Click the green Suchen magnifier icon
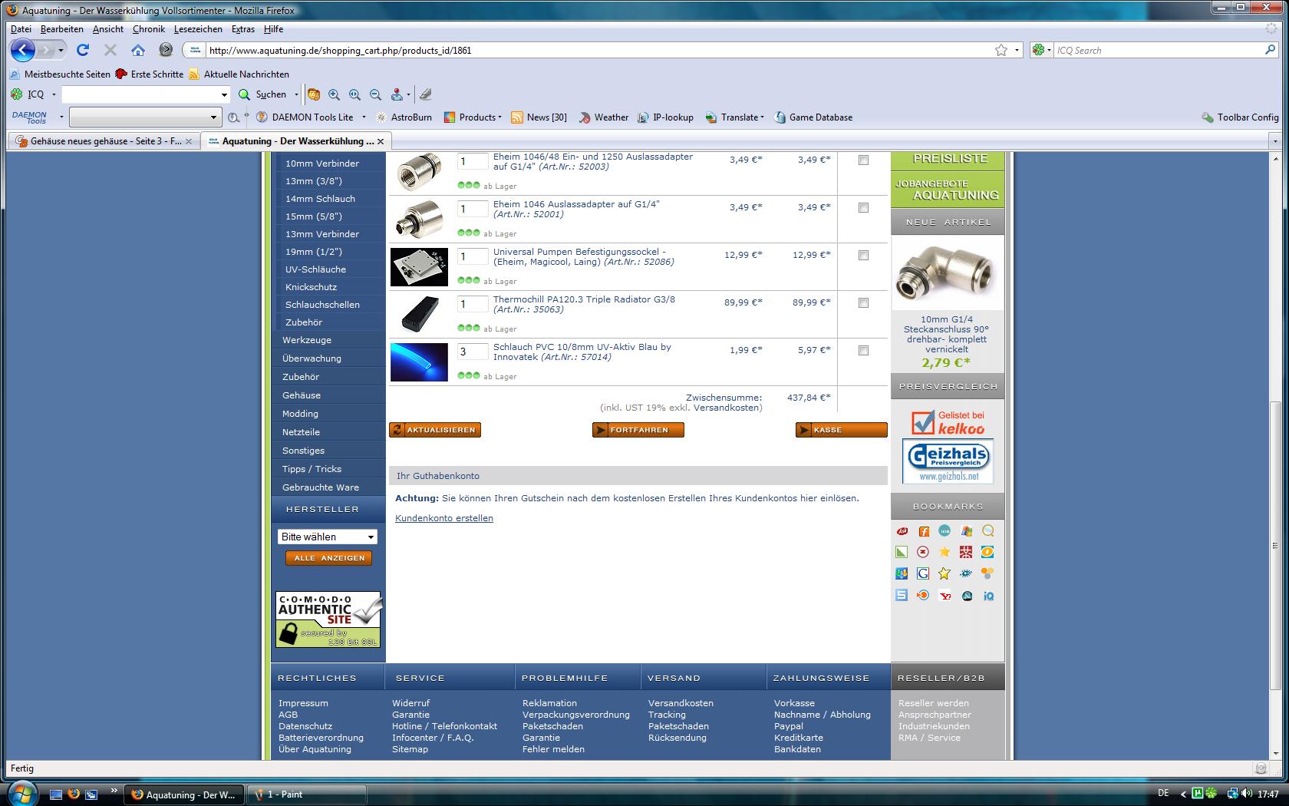This screenshot has height=806, width=1289. (244, 94)
